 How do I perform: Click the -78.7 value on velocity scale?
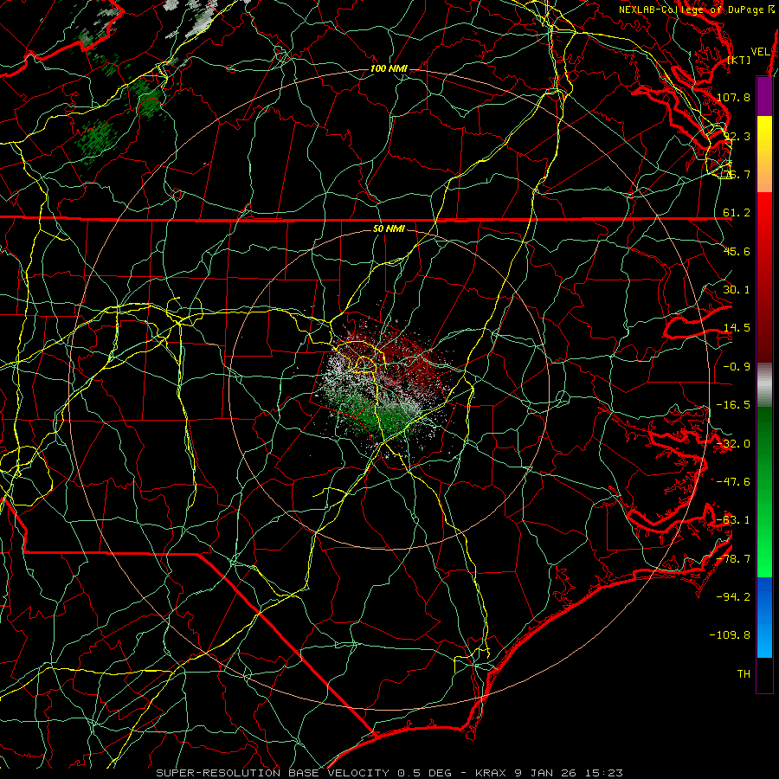(734, 559)
